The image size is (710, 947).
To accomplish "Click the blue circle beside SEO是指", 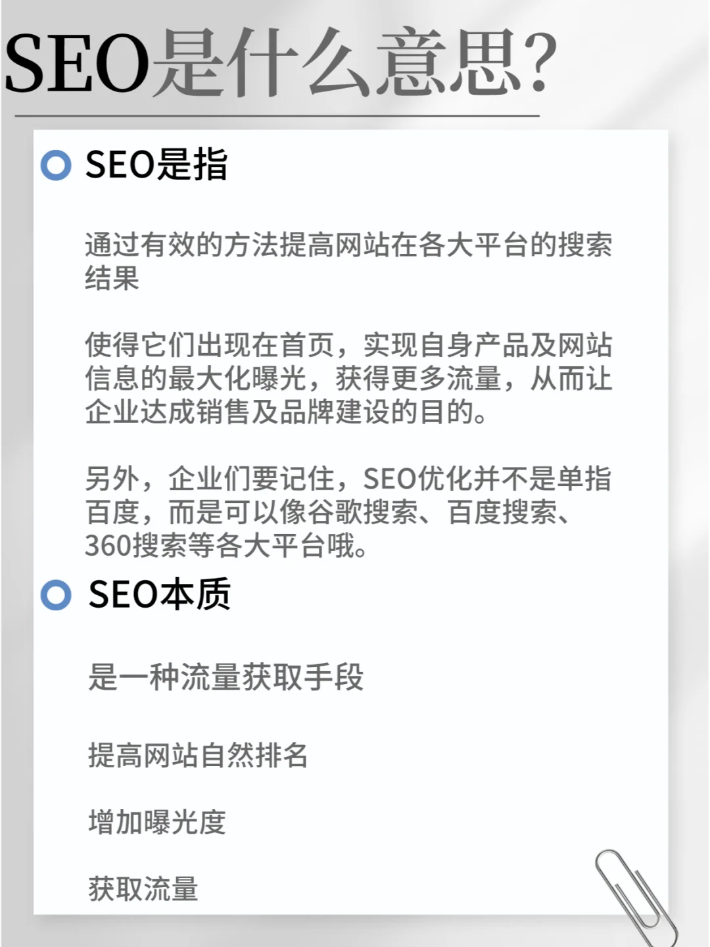I will [x=56, y=165].
